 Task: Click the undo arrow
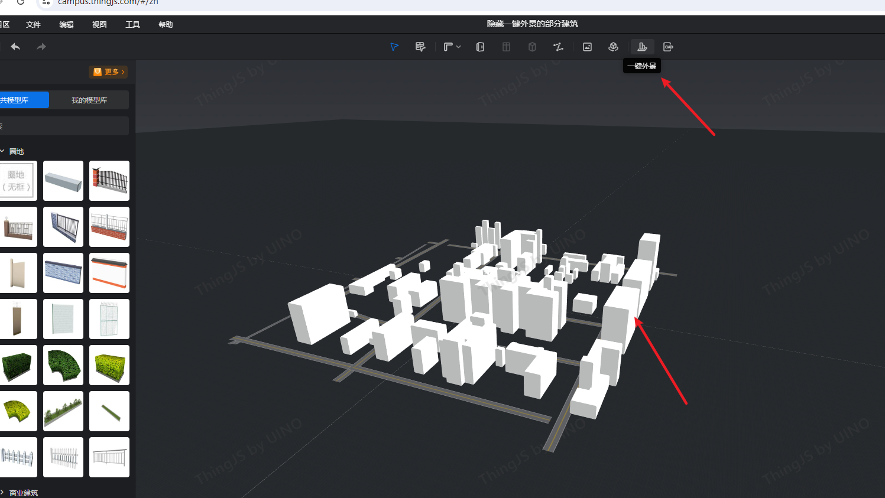point(15,47)
